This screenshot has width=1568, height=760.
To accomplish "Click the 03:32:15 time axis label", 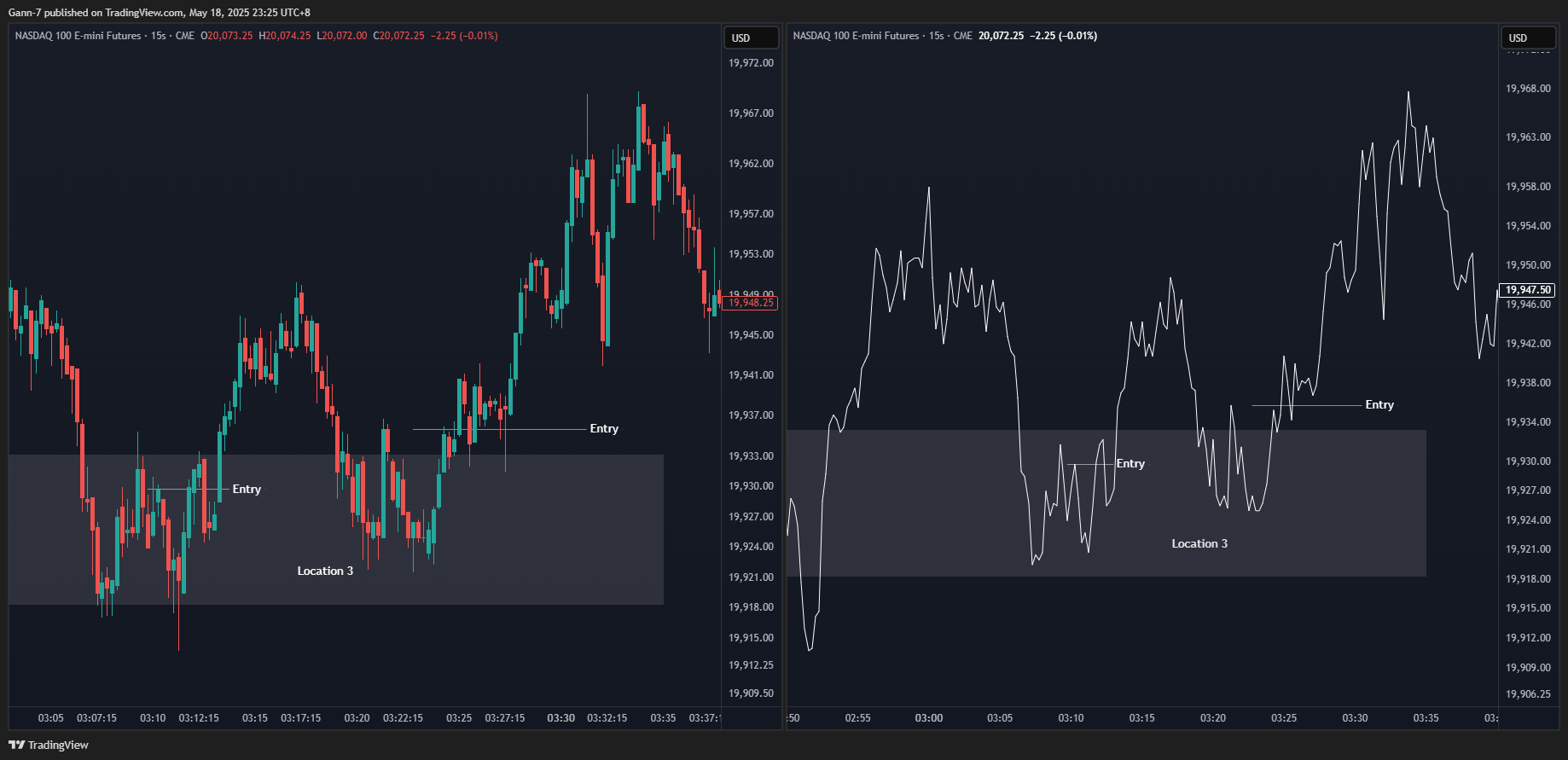I will (x=607, y=718).
